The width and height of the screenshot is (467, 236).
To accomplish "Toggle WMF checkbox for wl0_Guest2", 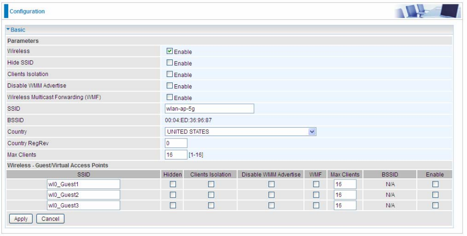I will point(316,195).
